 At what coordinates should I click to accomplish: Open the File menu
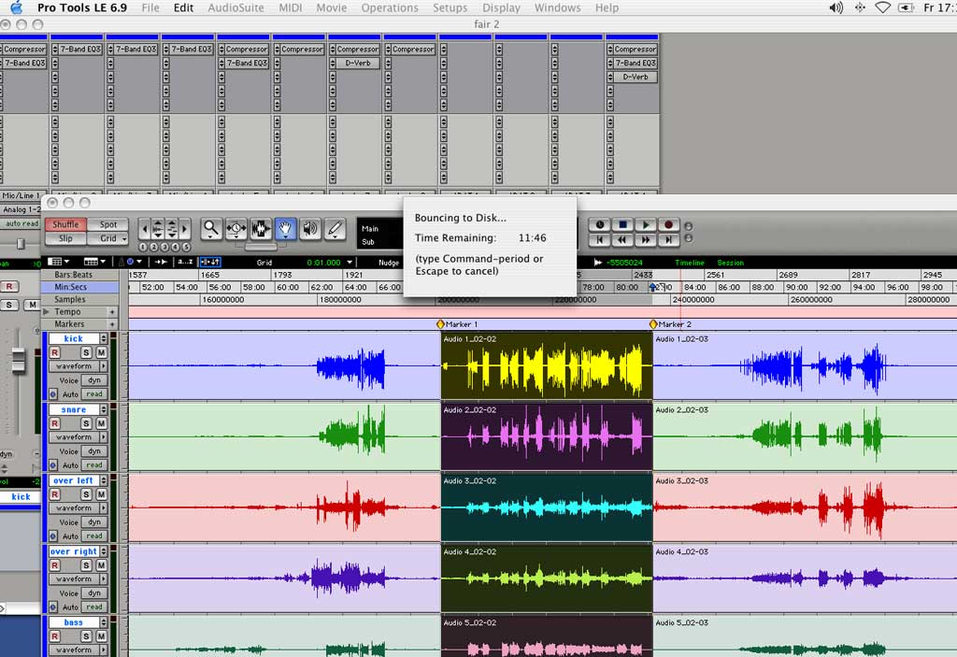pos(150,7)
